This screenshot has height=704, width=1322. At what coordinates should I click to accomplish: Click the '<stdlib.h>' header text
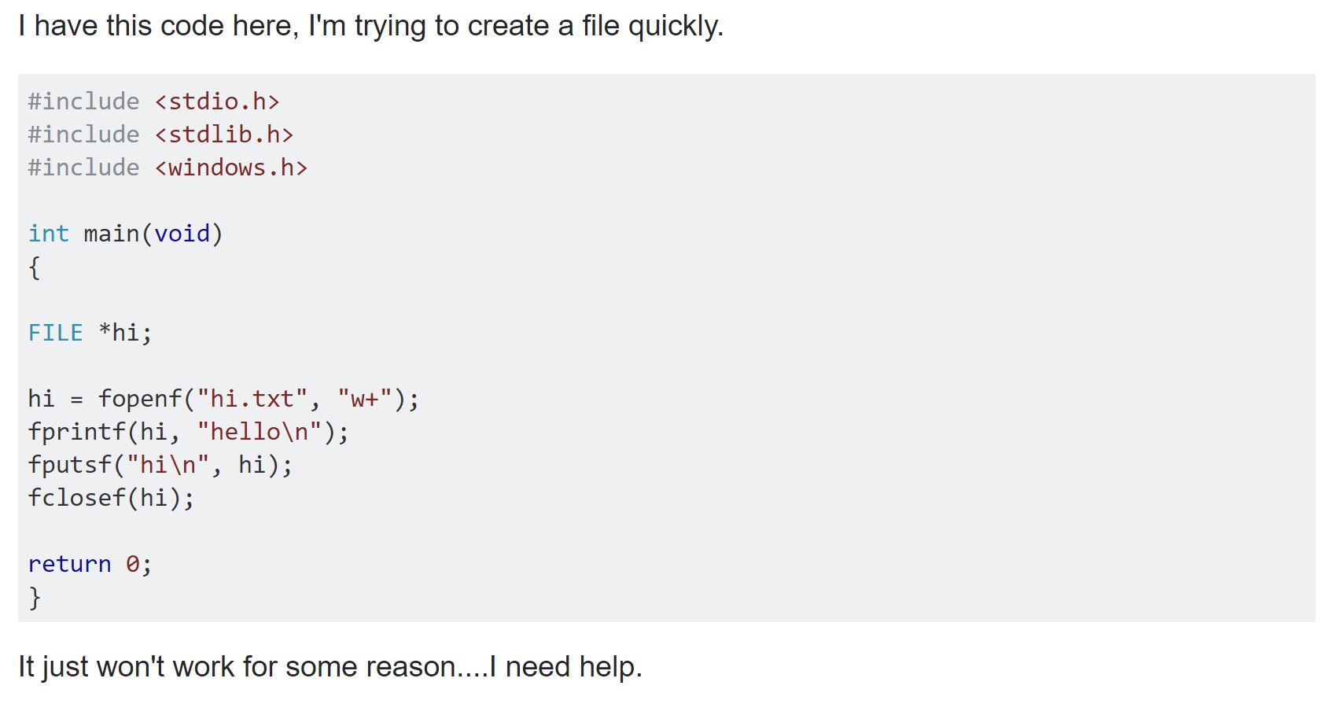point(224,135)
